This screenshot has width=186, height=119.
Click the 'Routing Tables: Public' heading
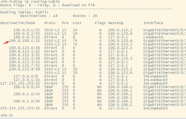click(x=24, y=12)
